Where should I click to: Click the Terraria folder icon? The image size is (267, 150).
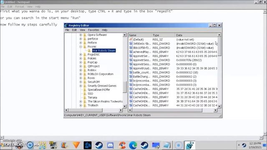tap(85, 97)
